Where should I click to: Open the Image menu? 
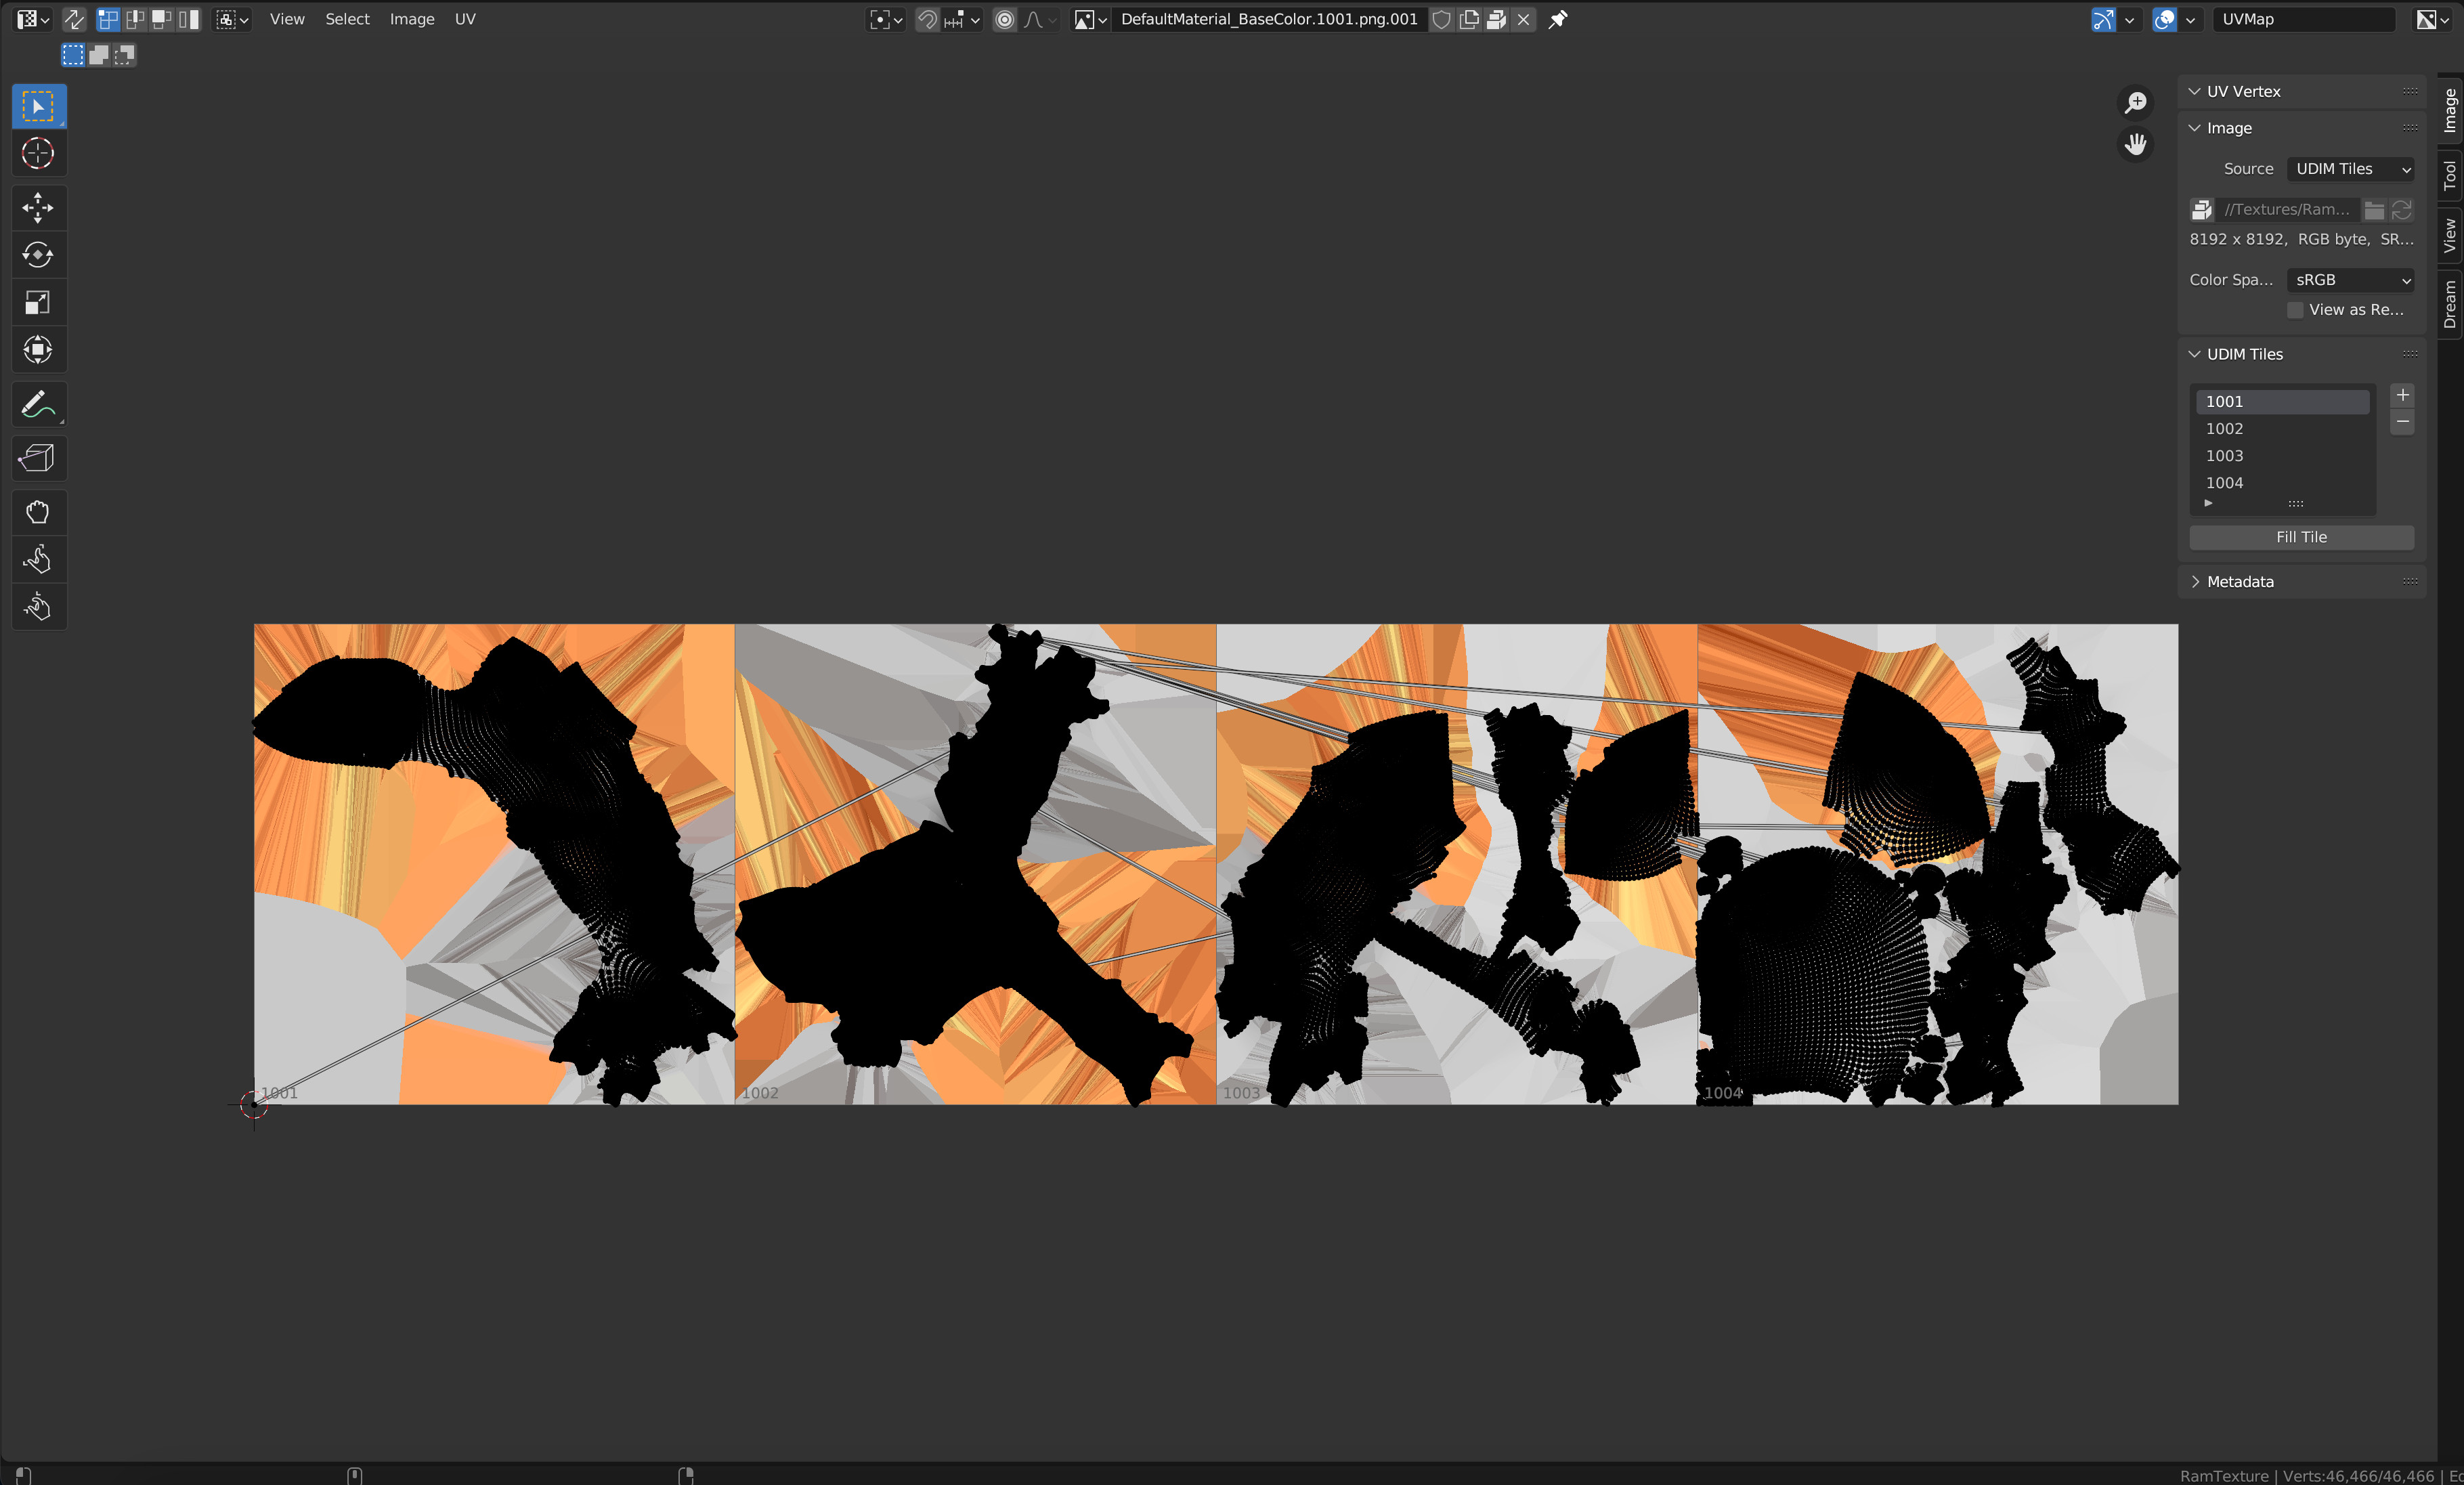412,19
